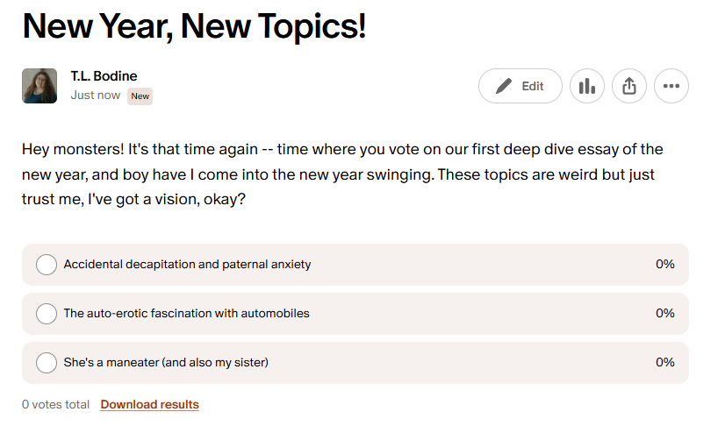
Task: Open post stats bar chart icon
Action: point(587,86)
